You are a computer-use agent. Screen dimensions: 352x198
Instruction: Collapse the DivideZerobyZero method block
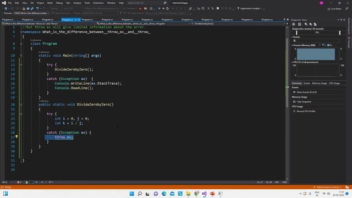21,105
